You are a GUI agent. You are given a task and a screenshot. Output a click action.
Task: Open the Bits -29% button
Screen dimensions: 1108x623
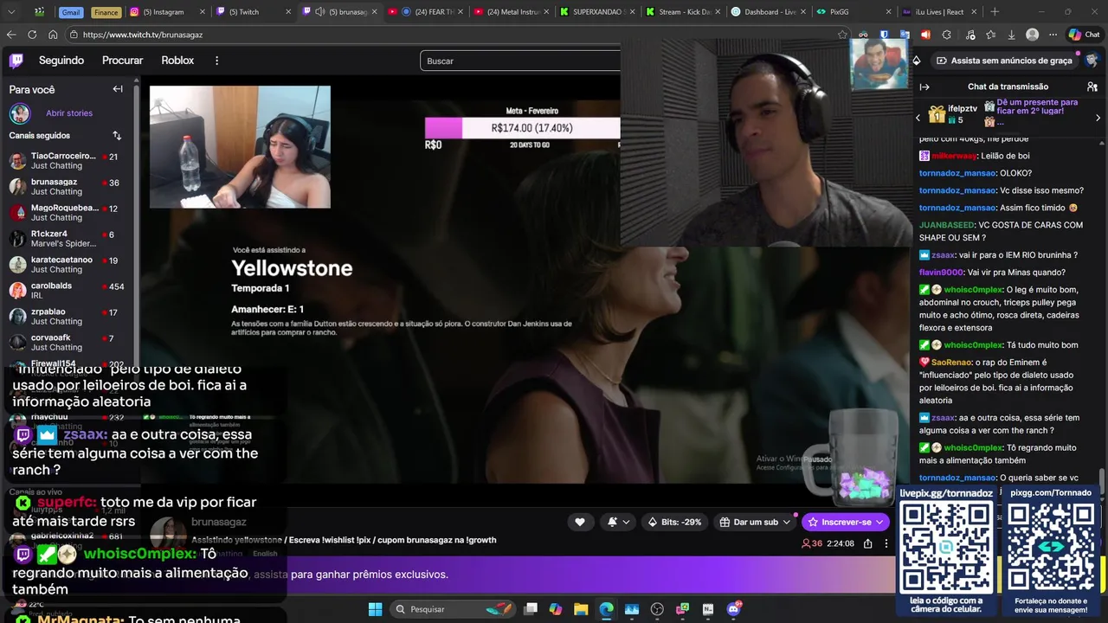point(673,522)
